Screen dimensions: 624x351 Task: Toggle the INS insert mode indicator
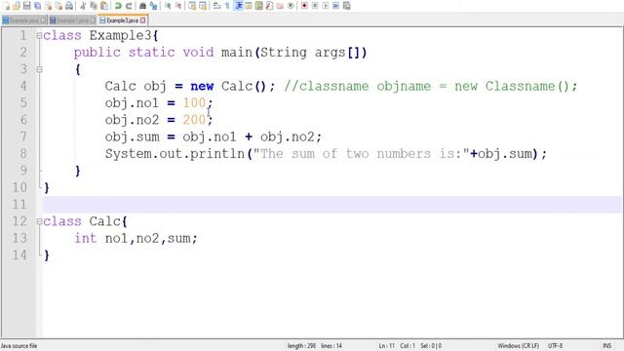coord(606,346)
